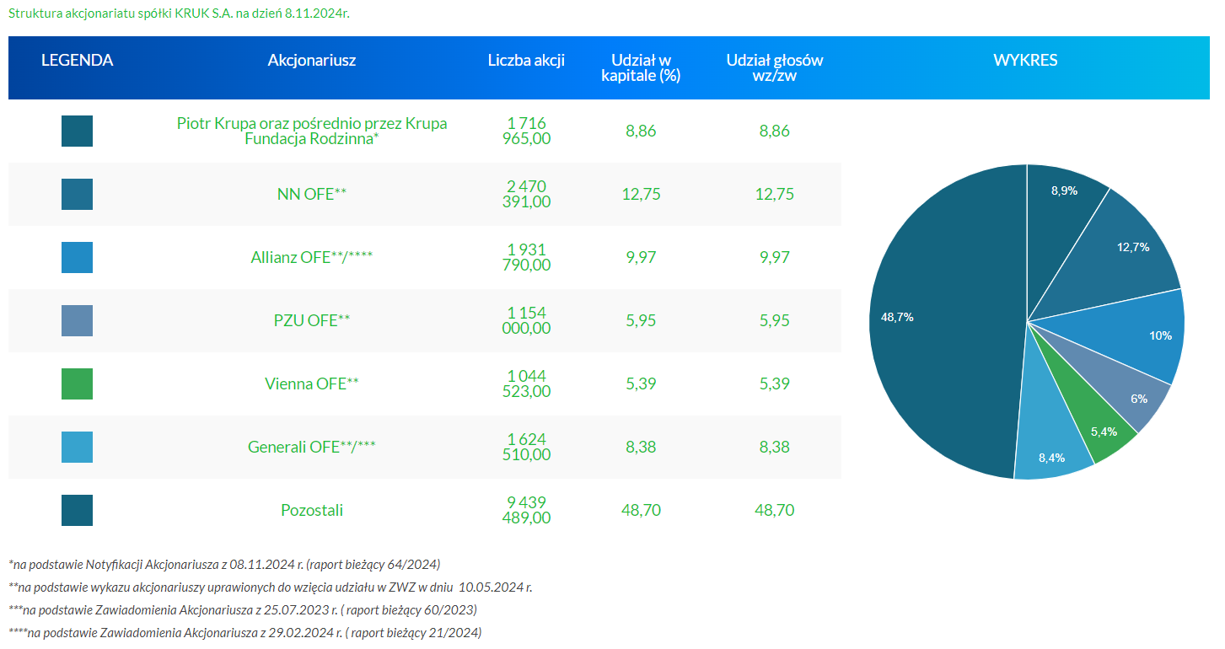Click the Akcjonariusz column header
Screen dimensions: 1225x649
click(312, 61)
